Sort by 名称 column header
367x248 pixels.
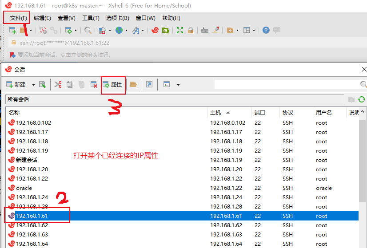(x=107, y=112)
